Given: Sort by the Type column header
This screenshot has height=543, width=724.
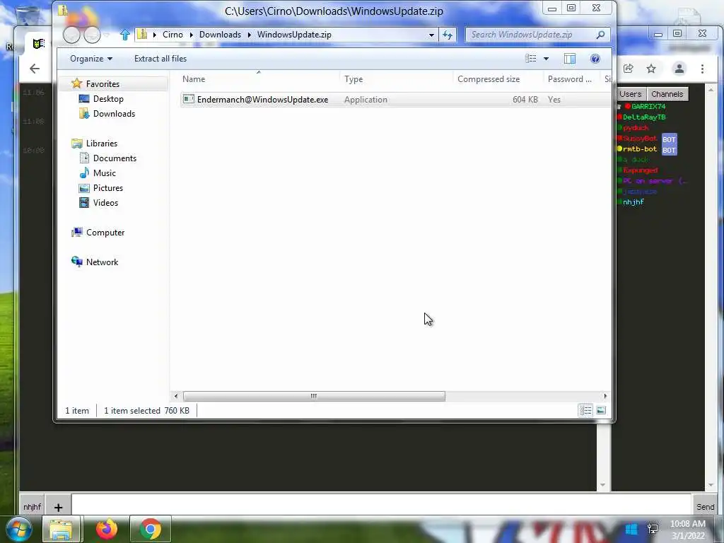Looking at the screenshot, I should 396,79.
